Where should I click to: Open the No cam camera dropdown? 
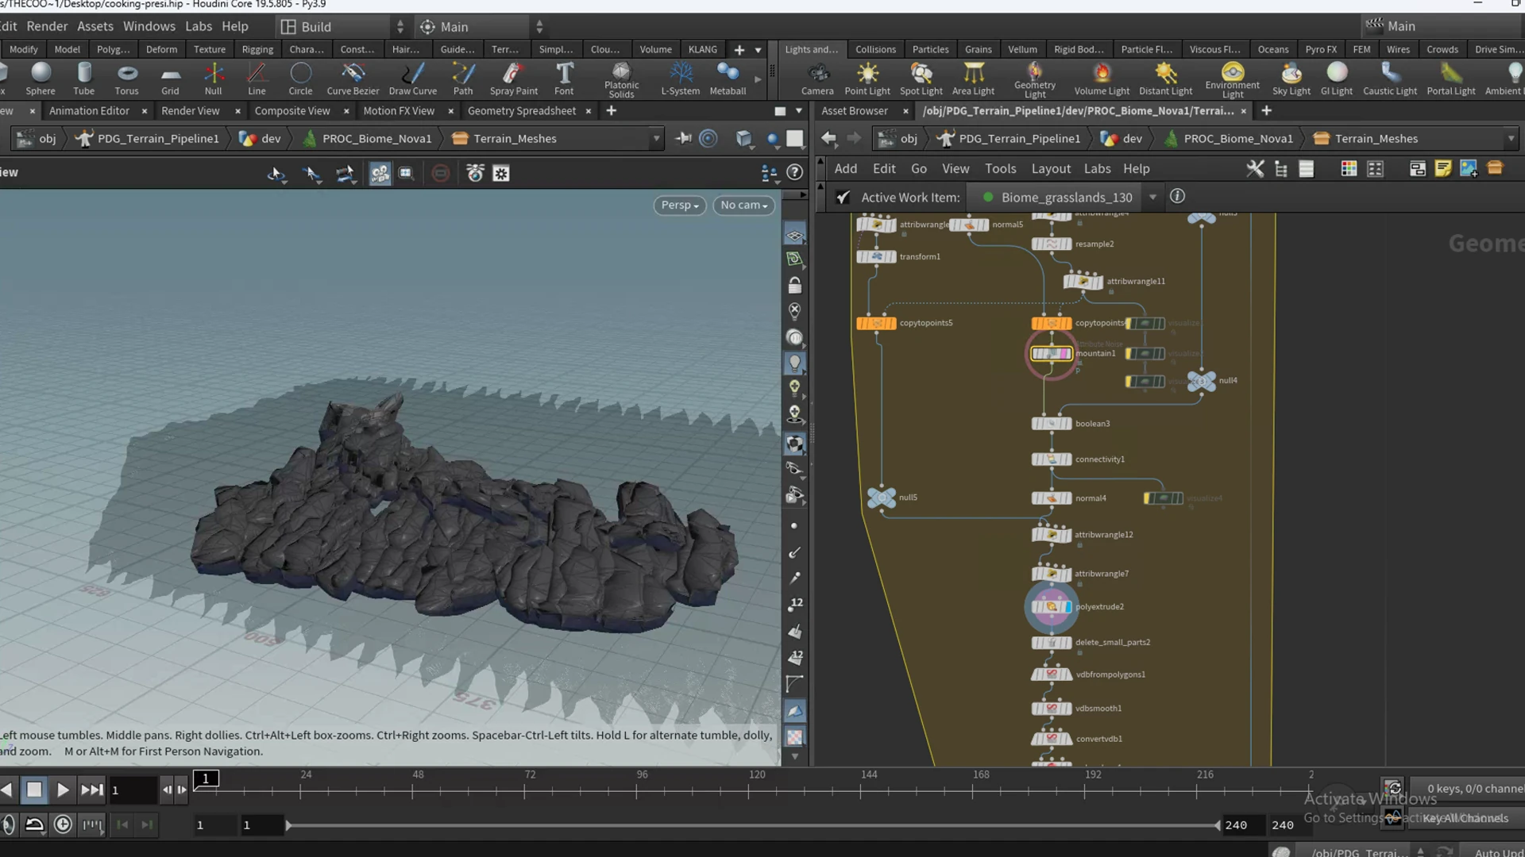[x=743, y=206]
